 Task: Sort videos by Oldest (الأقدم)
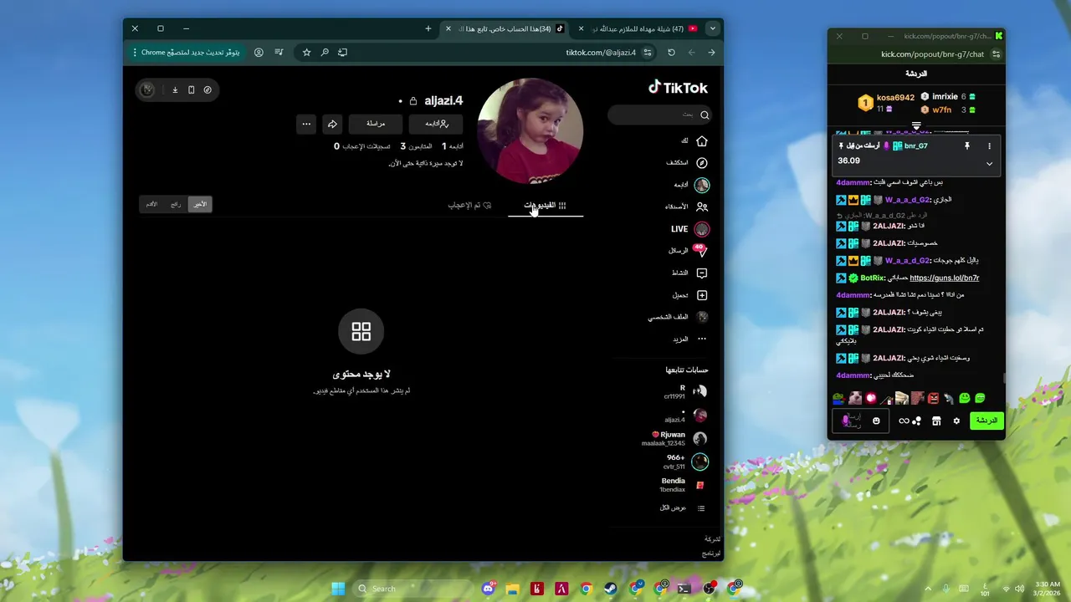[151, 204]
